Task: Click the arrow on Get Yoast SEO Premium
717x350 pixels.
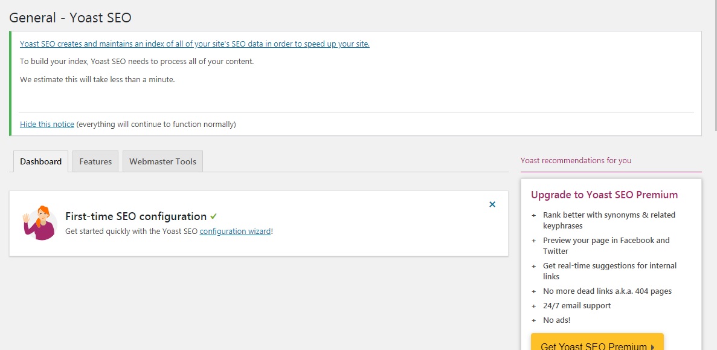Action: pos(652,346)
